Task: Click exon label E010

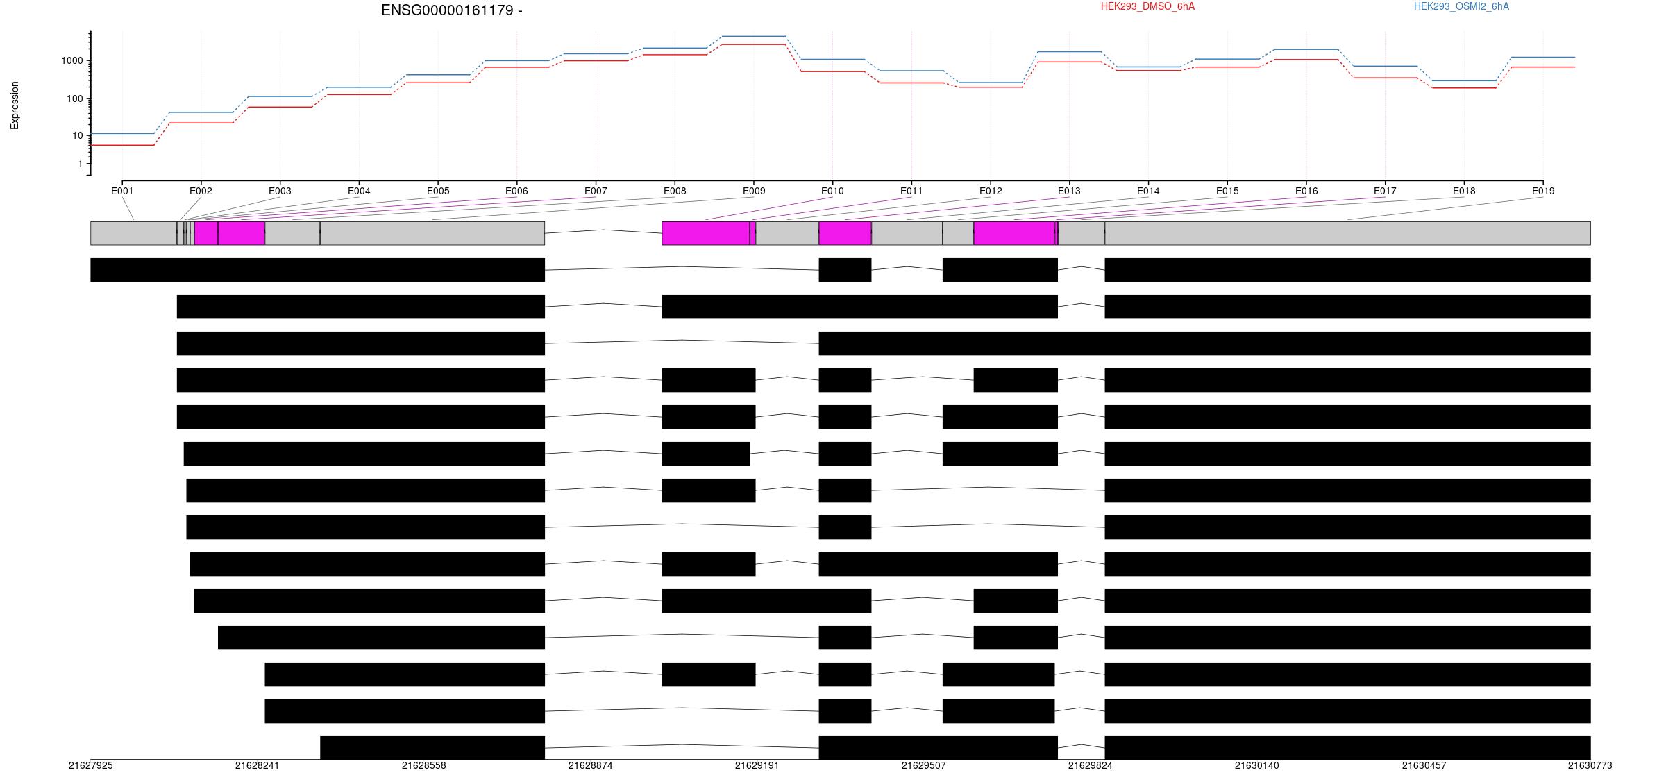Action: click(x=832, y=191)
